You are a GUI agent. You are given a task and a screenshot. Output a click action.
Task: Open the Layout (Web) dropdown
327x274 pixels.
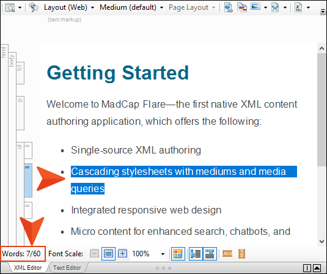coord(69,7)
